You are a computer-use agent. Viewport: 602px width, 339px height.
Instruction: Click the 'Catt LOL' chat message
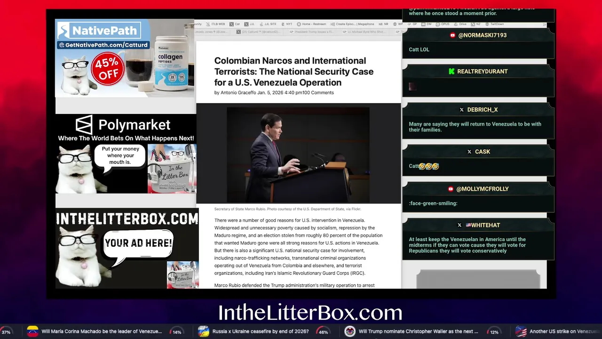coord(419,49)
